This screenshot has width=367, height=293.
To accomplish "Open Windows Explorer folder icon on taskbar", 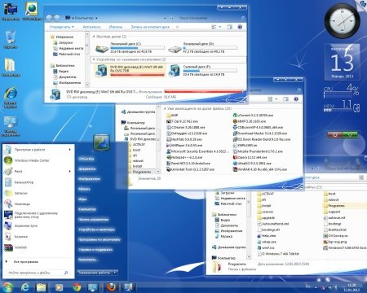I will tap(42, 287).
